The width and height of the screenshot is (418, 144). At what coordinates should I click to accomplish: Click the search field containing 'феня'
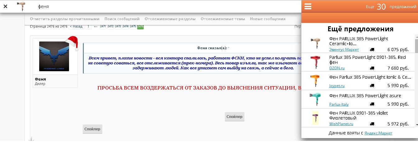pyautogui.click(x=156, y=7)
